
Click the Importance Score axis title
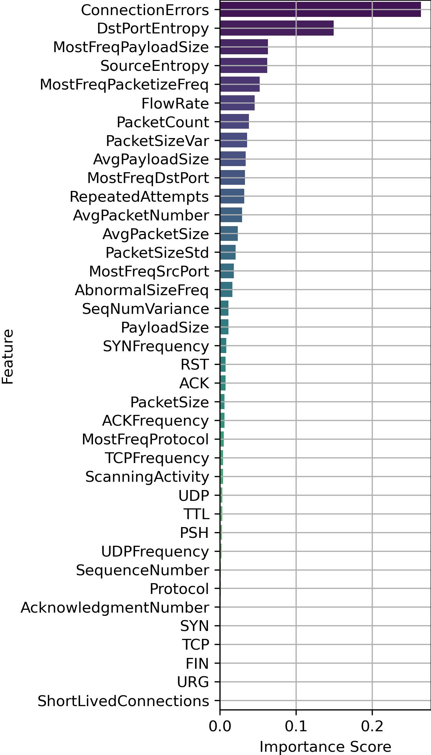(x=325, y=746)
